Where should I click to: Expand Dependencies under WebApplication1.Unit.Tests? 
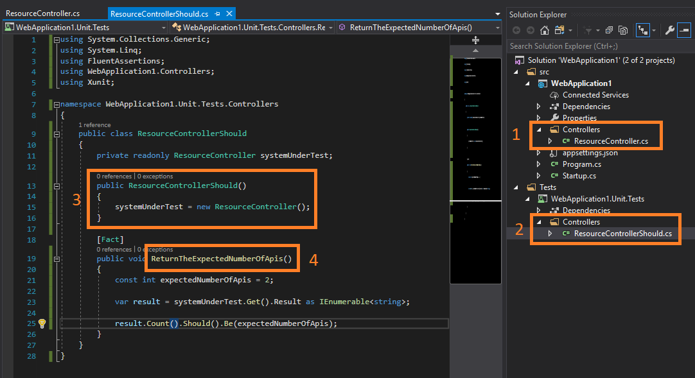click(538, 210)
